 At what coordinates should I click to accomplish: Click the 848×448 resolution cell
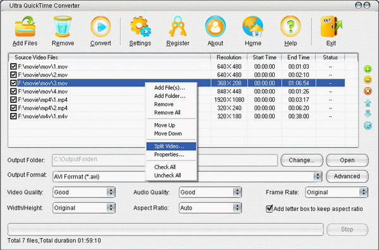(x=229, y=92)
